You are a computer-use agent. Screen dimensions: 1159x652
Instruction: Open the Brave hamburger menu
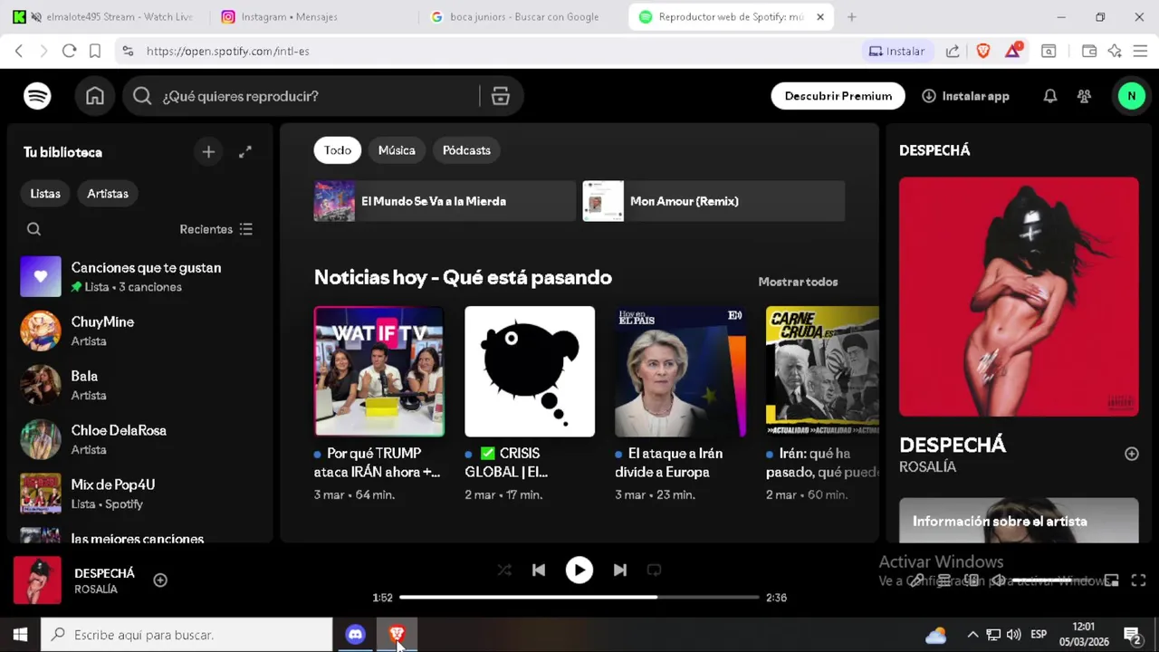tap(1140, 51)
